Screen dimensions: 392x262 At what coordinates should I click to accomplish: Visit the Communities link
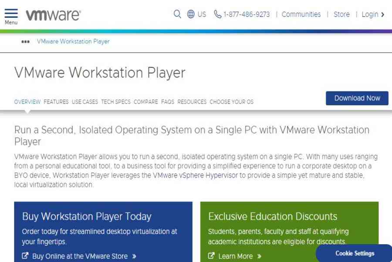(301, 14)
